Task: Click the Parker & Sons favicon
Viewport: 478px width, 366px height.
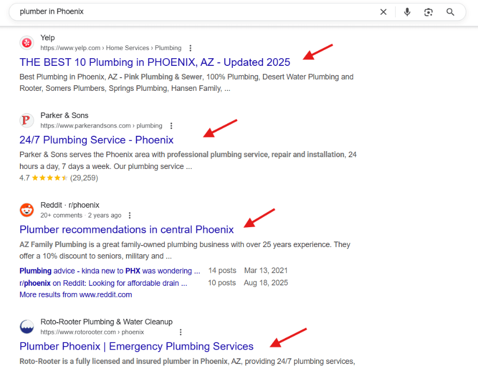Action: (x=27, y=120)
